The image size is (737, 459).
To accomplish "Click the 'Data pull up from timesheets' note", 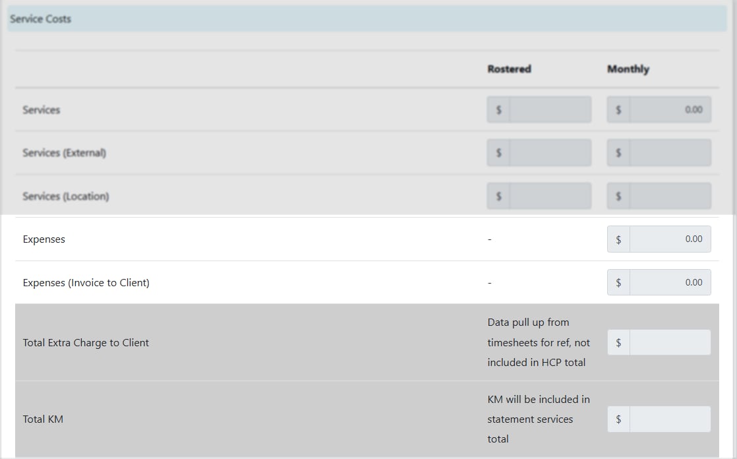I will click(539, 342).
